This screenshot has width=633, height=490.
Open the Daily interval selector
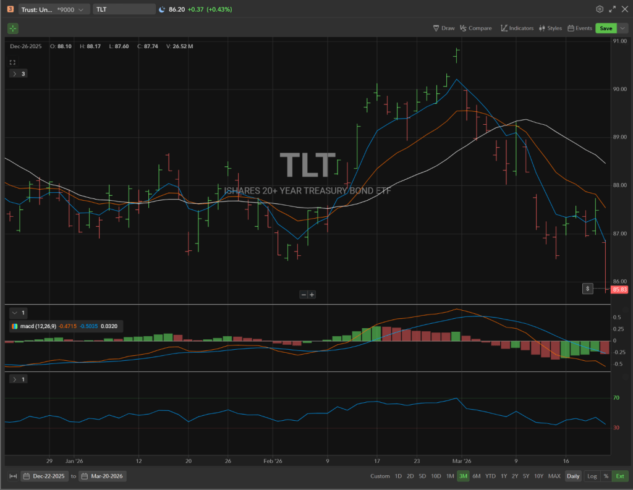tap(573, 476)
